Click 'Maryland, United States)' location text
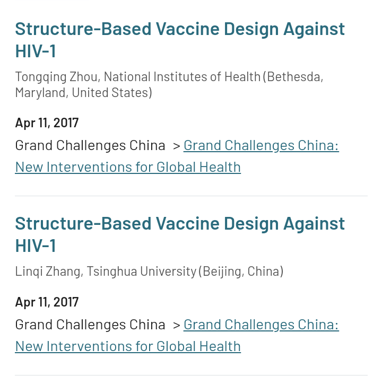The image size is (382, 376). [83, 93]
